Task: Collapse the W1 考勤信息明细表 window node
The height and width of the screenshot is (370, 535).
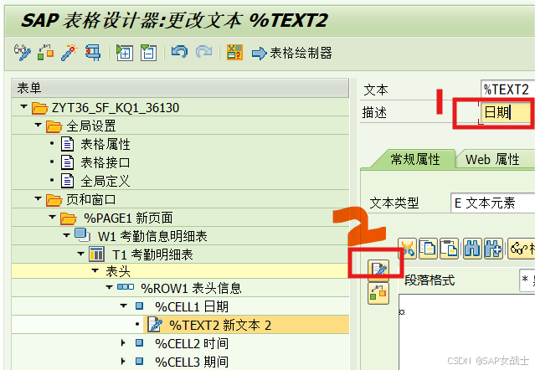Action: pos(66,235)
